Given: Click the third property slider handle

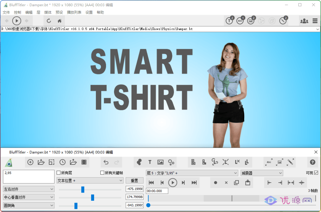Looking at the screenshot, I should tap(76, 206).
